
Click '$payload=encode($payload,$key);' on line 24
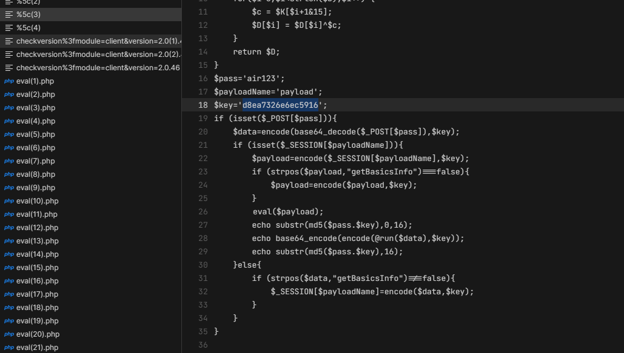coord(344,185)
